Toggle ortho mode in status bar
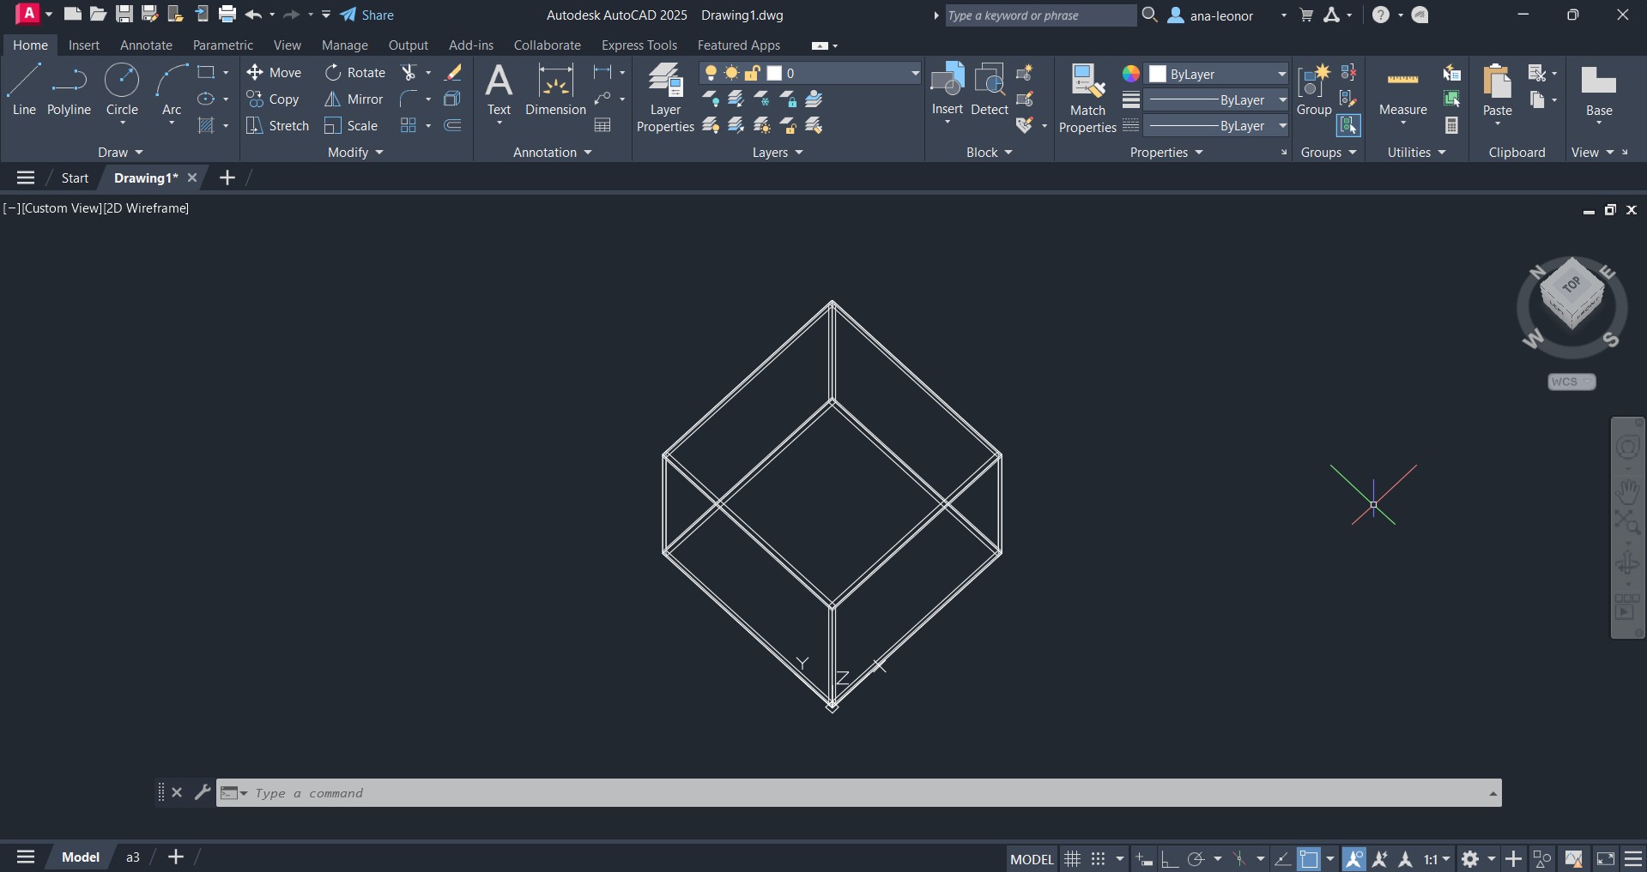 [x=1169, y=858]
